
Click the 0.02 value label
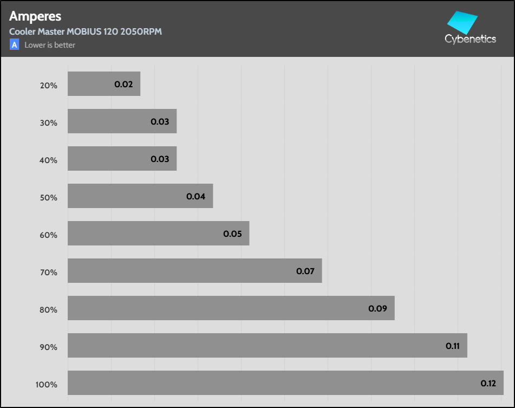pyautogui.click(x=123, y=85)
